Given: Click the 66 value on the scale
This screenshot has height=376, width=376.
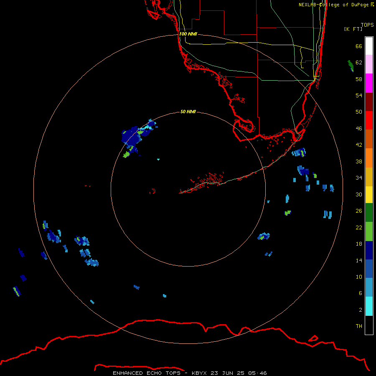Looking at the screenshot, I should coord(359,46).
